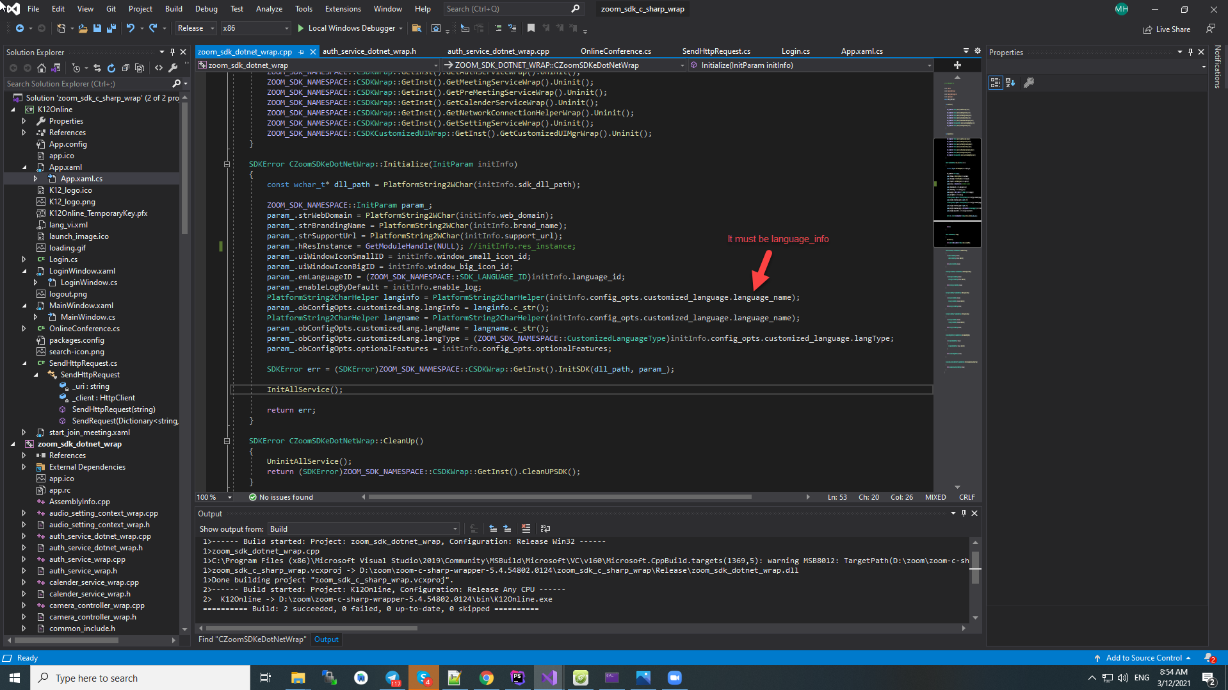Open the 'Show output from' Build dropdown
Image resolution: width=1228 pixels, height=690 pixels.
pos(363,529)
